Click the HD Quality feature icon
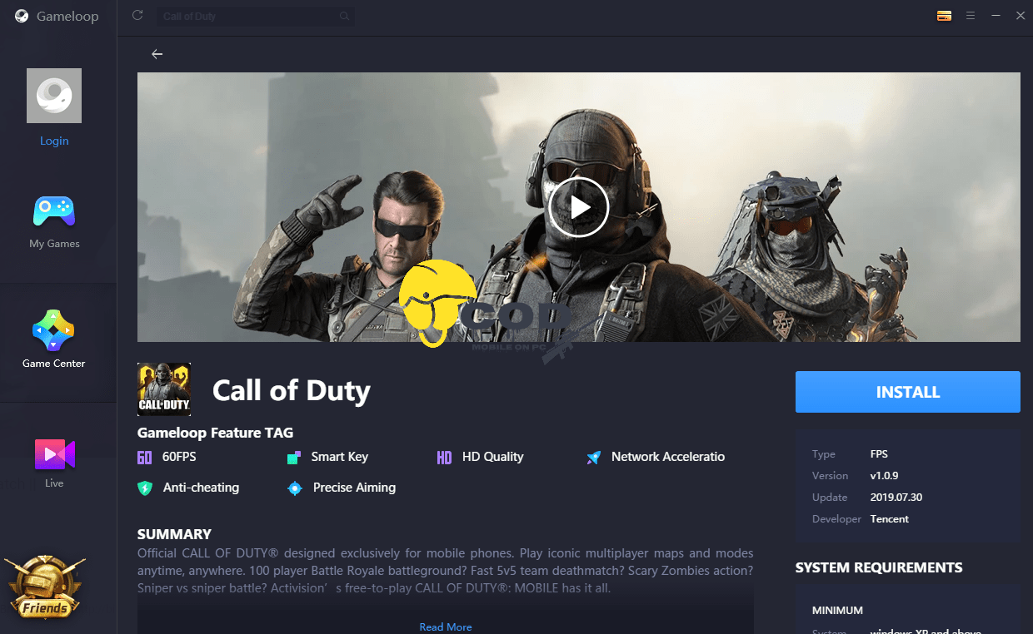Image resolution: width=1033 pixels, height=634 pixels. point(444,457)
